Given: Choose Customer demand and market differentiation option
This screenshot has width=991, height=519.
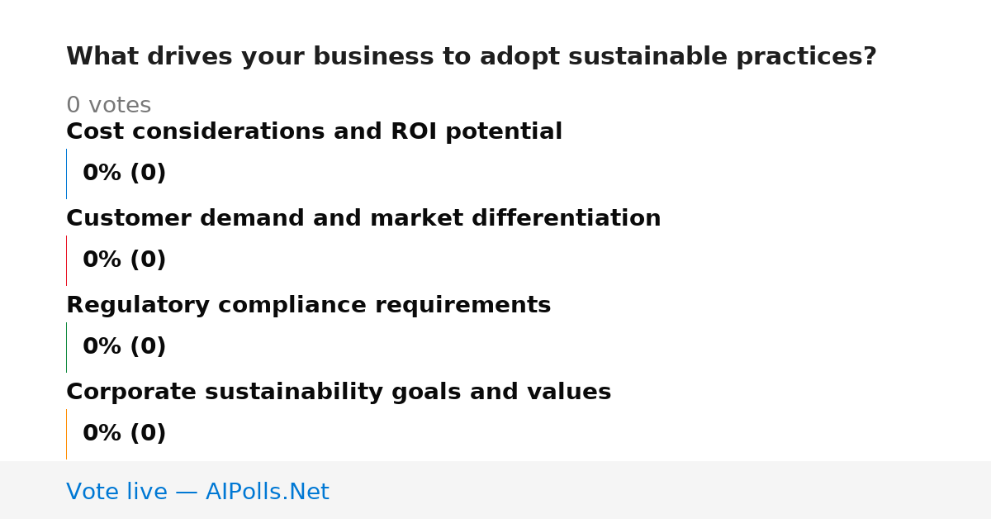Looking at the screenshot, I should (363, 219).
